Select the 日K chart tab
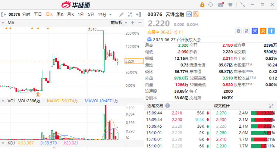Screen dimensions: 277x149 pos(49,14)
